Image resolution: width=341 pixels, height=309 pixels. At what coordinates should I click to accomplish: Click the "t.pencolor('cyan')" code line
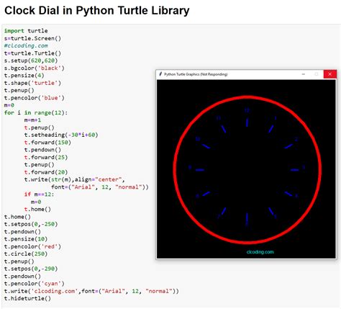tap(35, 284)
